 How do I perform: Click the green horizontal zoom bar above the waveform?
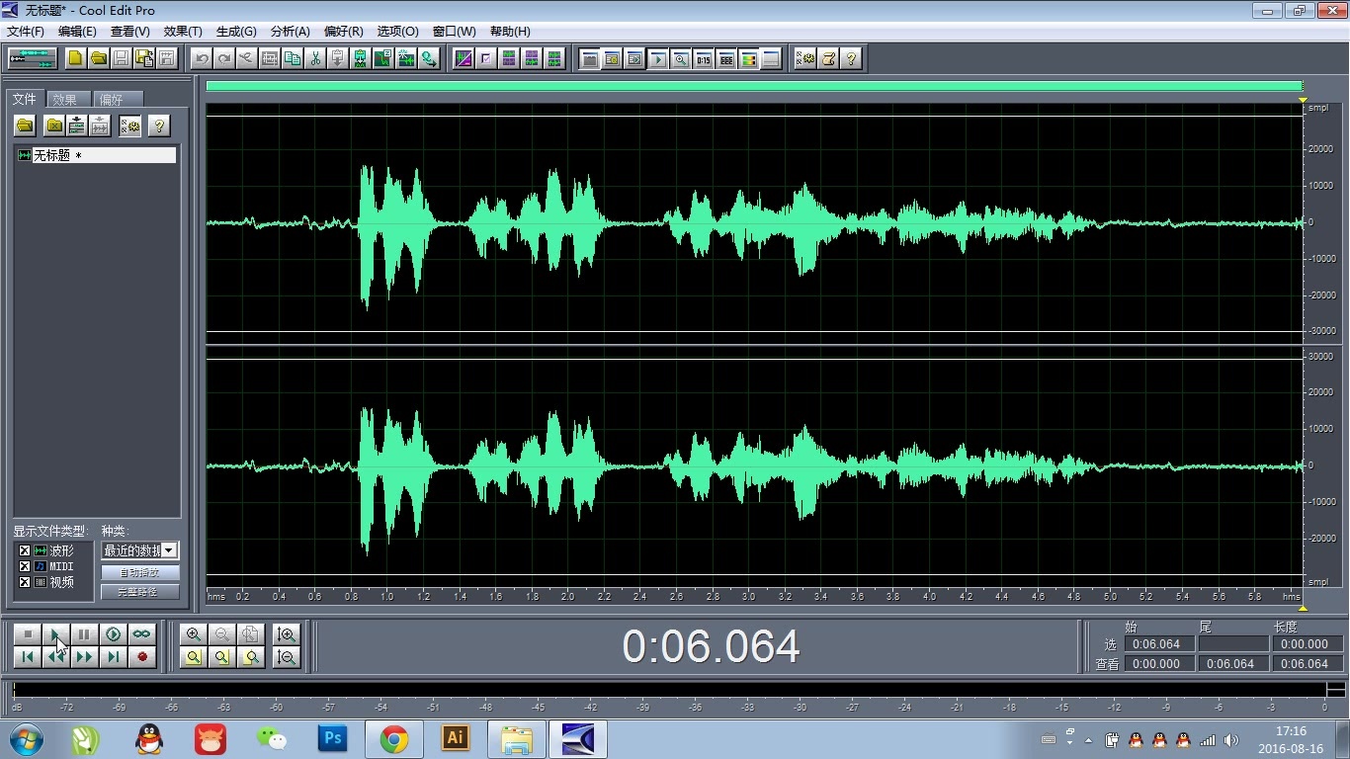[754, 86]
